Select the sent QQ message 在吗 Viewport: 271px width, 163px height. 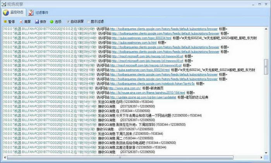coord(119,102)
